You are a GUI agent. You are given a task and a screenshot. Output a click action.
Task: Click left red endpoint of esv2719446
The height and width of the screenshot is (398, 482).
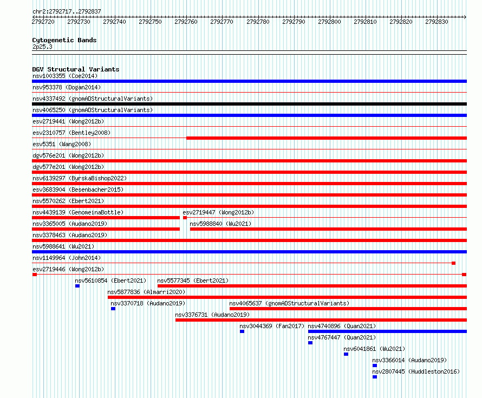(x=35, y=275)
